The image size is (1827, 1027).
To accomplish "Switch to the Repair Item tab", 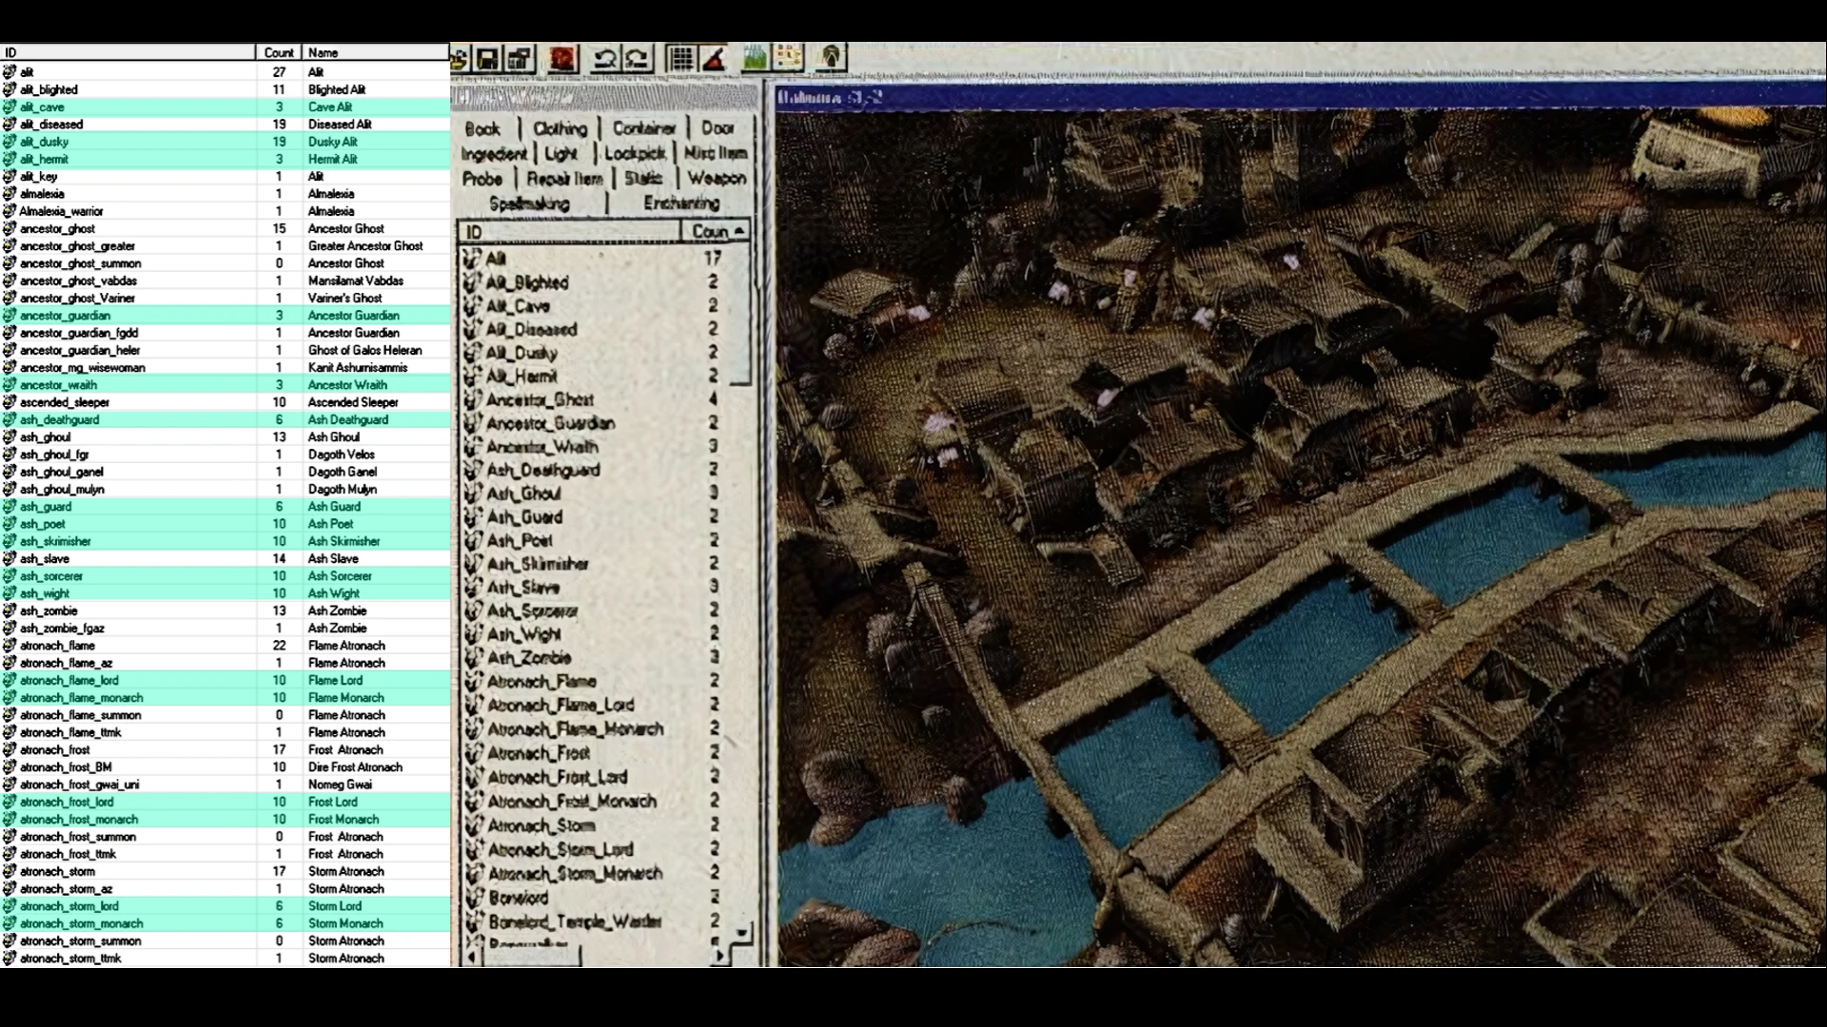I will pyautogui.click(x=564, y=179).
